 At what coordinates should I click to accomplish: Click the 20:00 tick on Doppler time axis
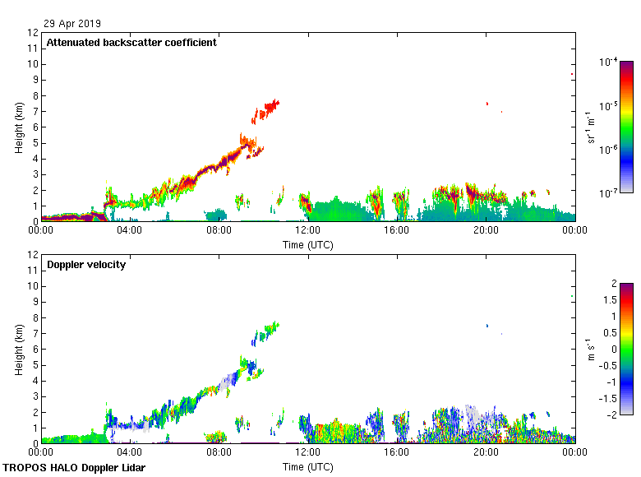[486, 453]
